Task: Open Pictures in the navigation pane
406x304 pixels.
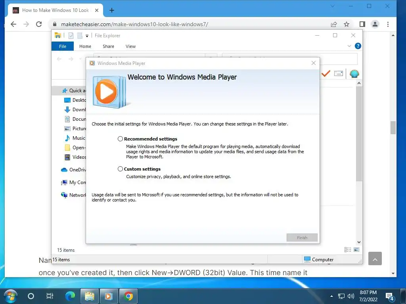Action: 75,129
